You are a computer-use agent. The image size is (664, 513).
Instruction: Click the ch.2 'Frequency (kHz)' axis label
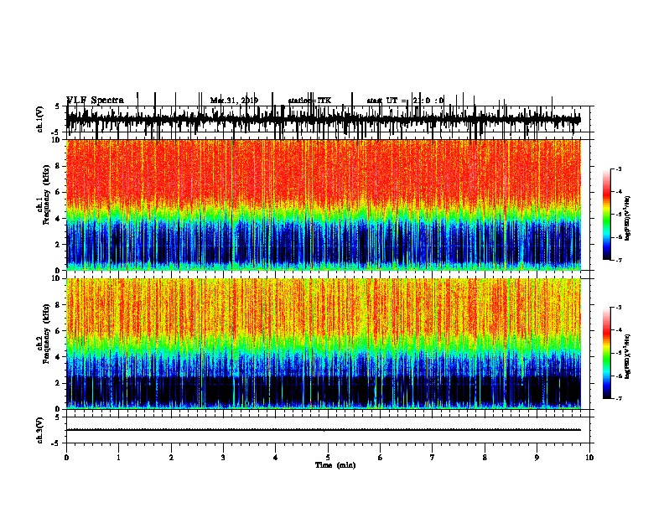click(x=46, y=334)
